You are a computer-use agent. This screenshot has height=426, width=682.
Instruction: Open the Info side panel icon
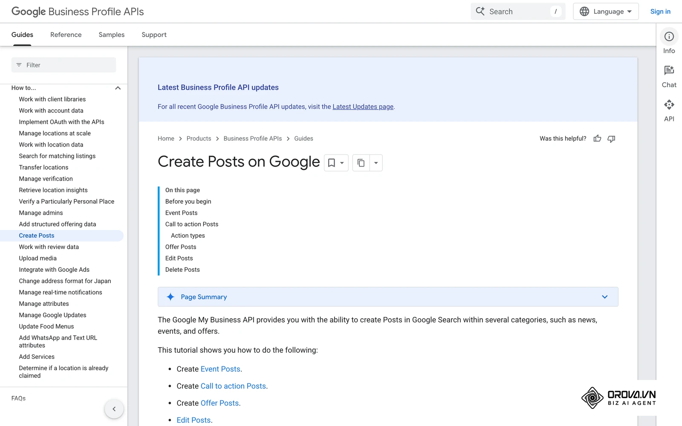pos(669,37)
